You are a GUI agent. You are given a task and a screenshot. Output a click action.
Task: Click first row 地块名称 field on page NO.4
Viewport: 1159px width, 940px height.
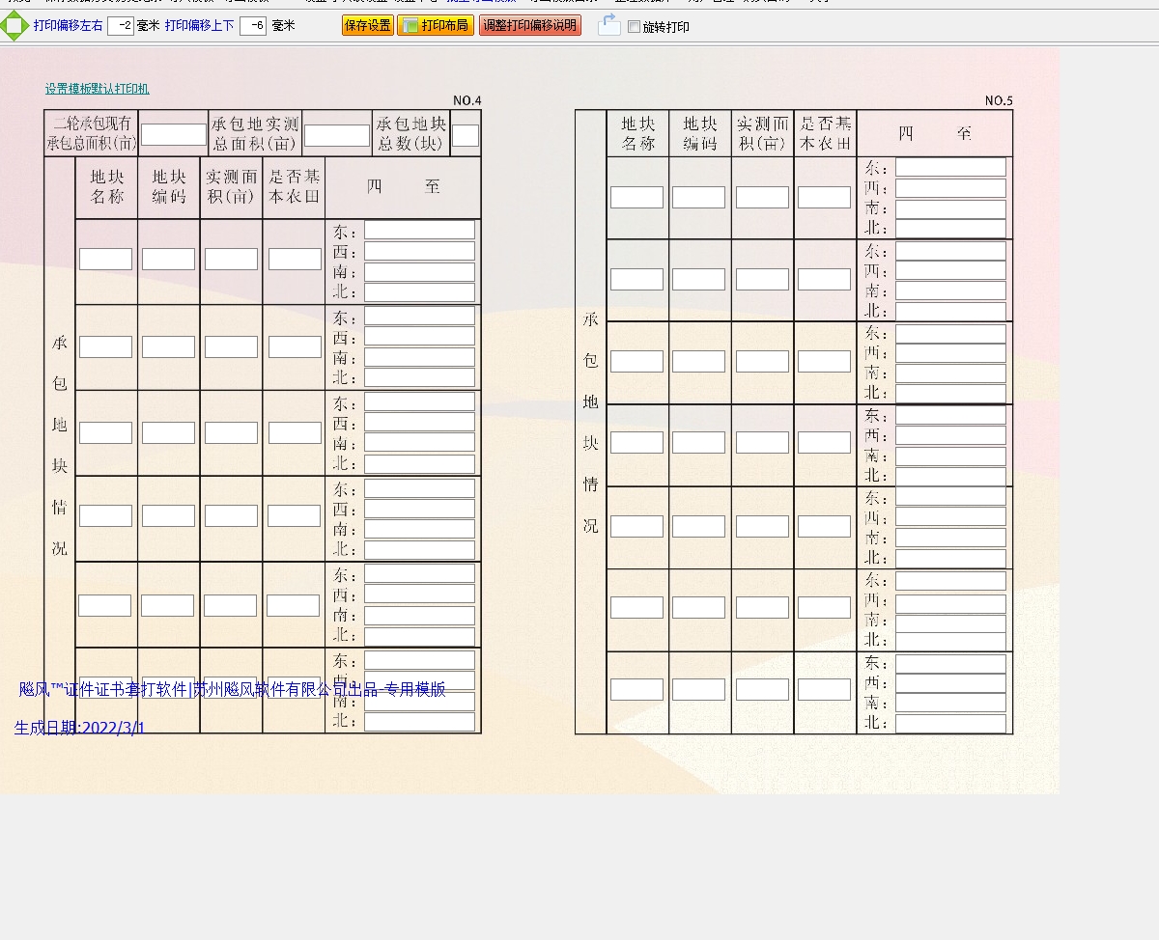pyautogui.click(x=105, y=259)
